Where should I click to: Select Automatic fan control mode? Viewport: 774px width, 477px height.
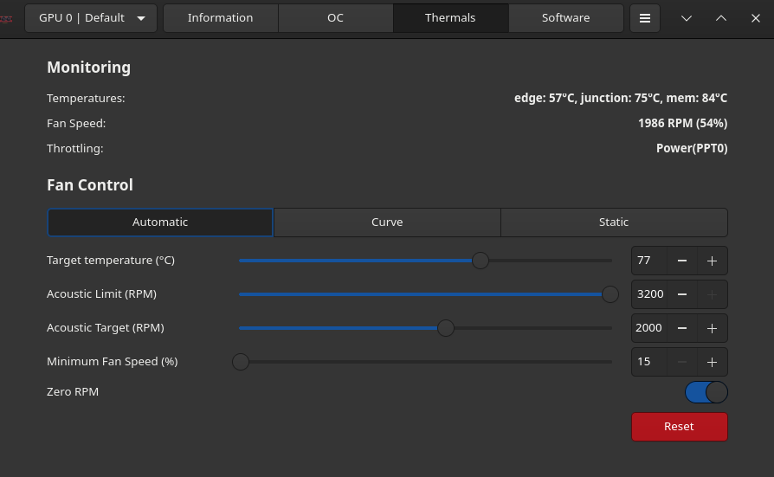click(160, 222)
